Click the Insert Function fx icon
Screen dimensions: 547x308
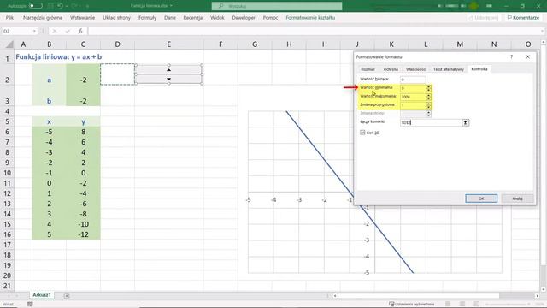coord(80,31)
